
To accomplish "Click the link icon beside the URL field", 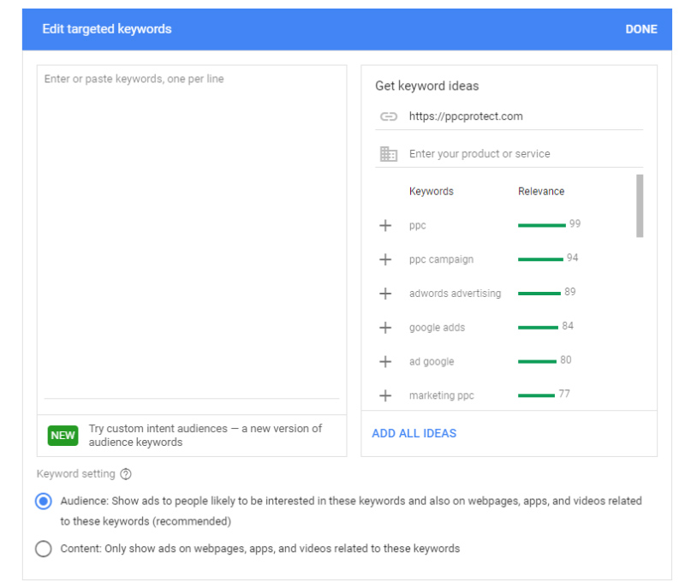I will point(389,116).
